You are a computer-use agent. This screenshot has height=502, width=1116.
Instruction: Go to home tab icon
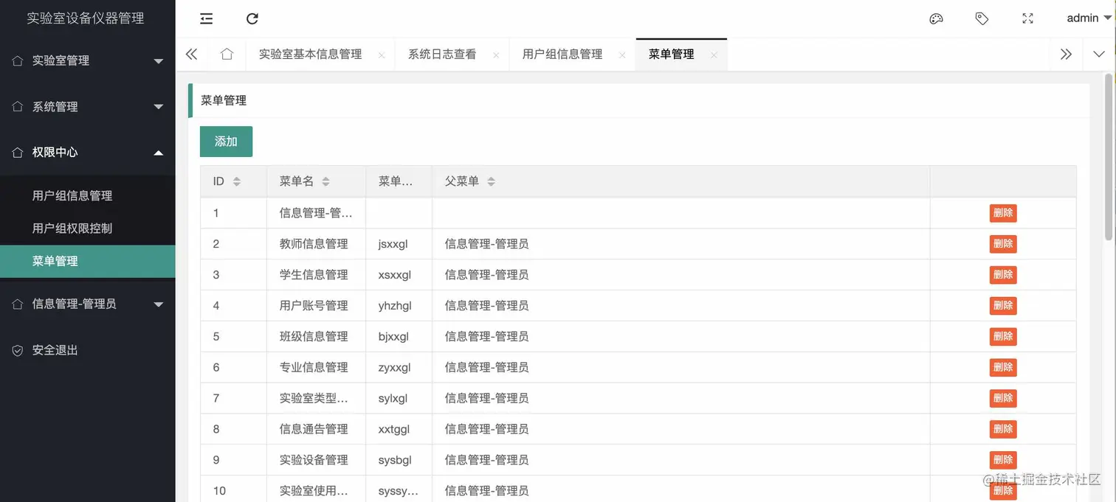click(x=227, y=54)
